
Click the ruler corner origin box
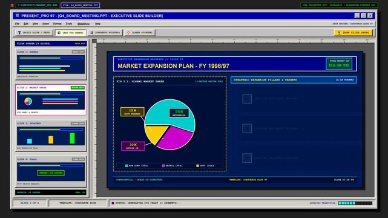(94, 41)
